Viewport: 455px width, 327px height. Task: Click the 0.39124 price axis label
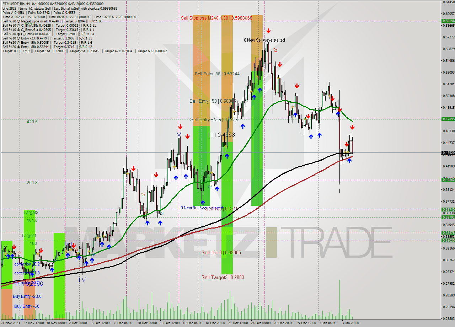point(449,189)
